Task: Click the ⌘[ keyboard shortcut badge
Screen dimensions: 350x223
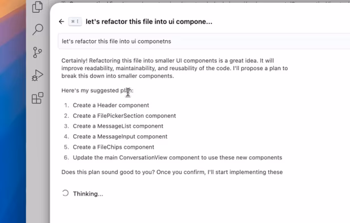Action: click(75, 22)
